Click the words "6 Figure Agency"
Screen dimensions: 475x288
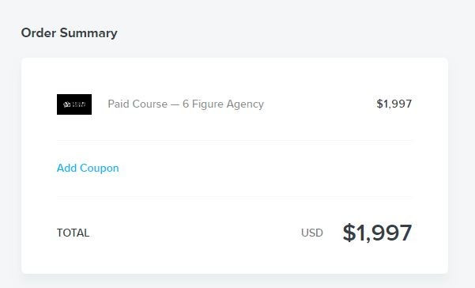tap(223, 104)
